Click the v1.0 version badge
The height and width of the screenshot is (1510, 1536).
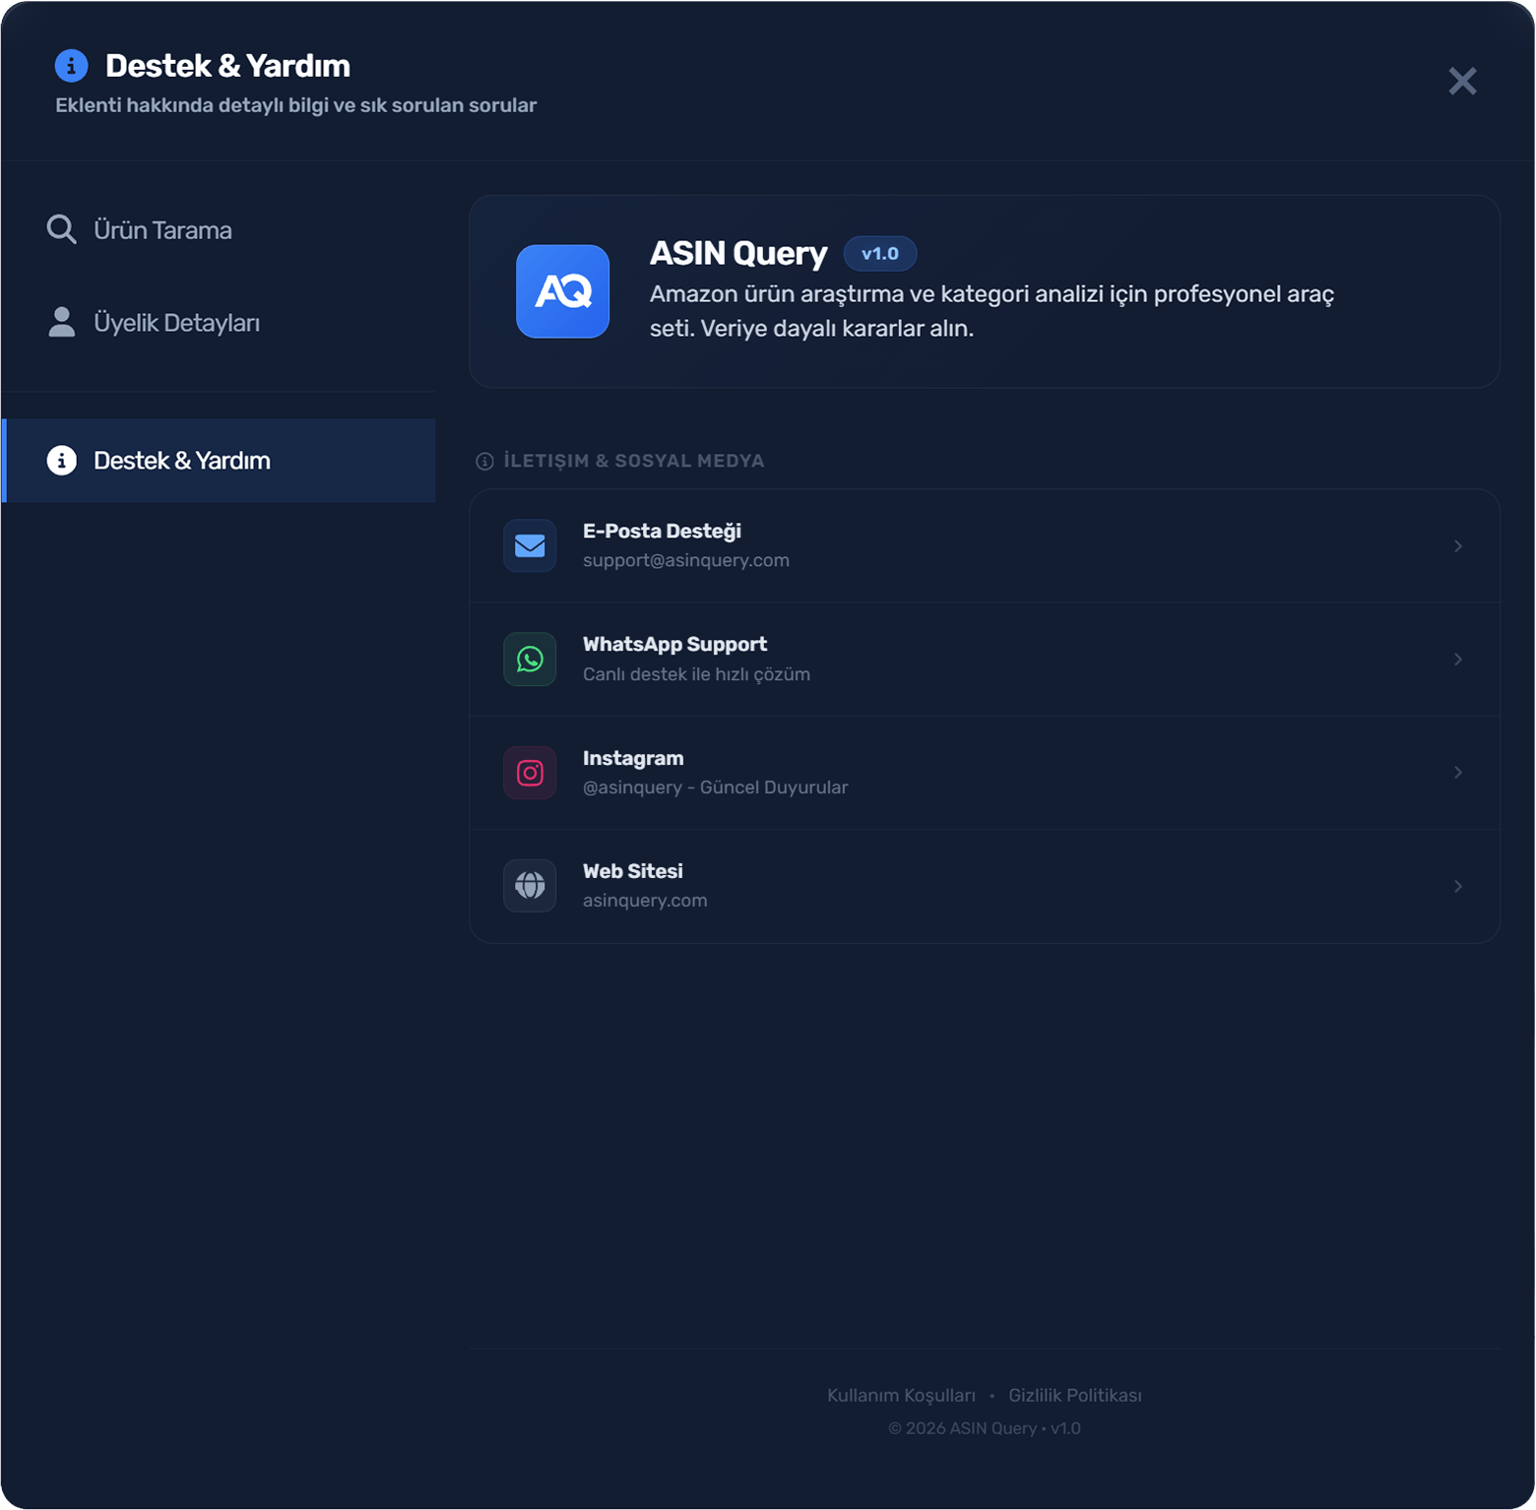pyautogui.click(x=880, y=254)
